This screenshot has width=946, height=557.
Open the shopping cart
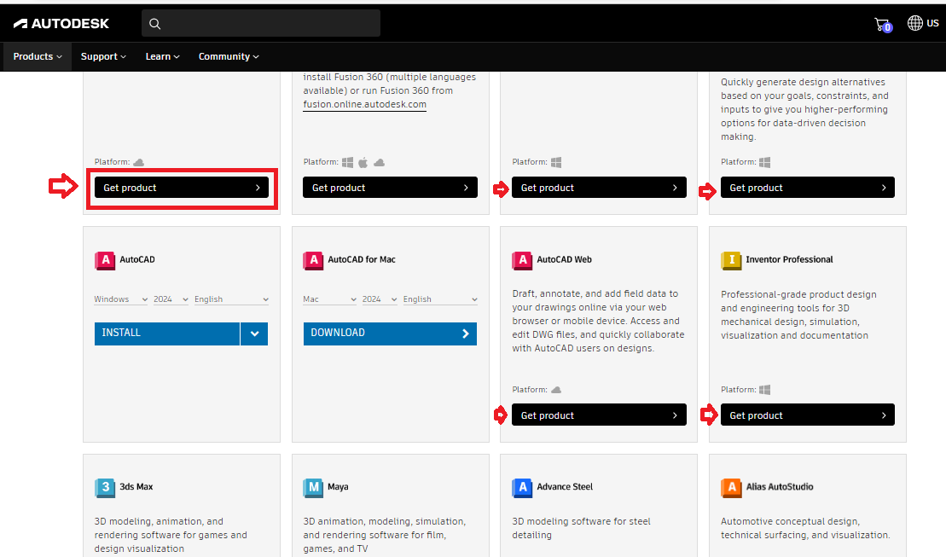[883, 25]
